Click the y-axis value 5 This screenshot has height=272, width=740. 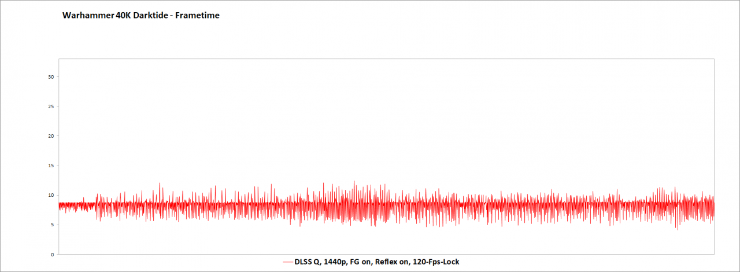(52, 225)
